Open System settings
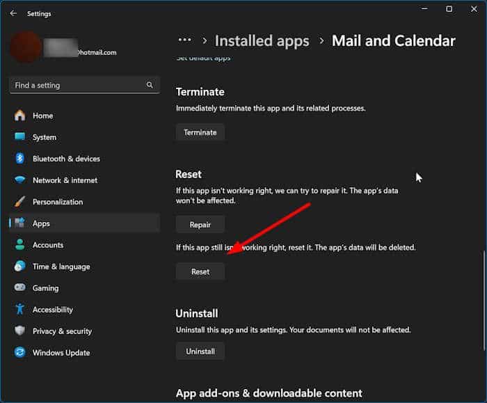Screen dimensions: 487x403 (x=84, y=137)
